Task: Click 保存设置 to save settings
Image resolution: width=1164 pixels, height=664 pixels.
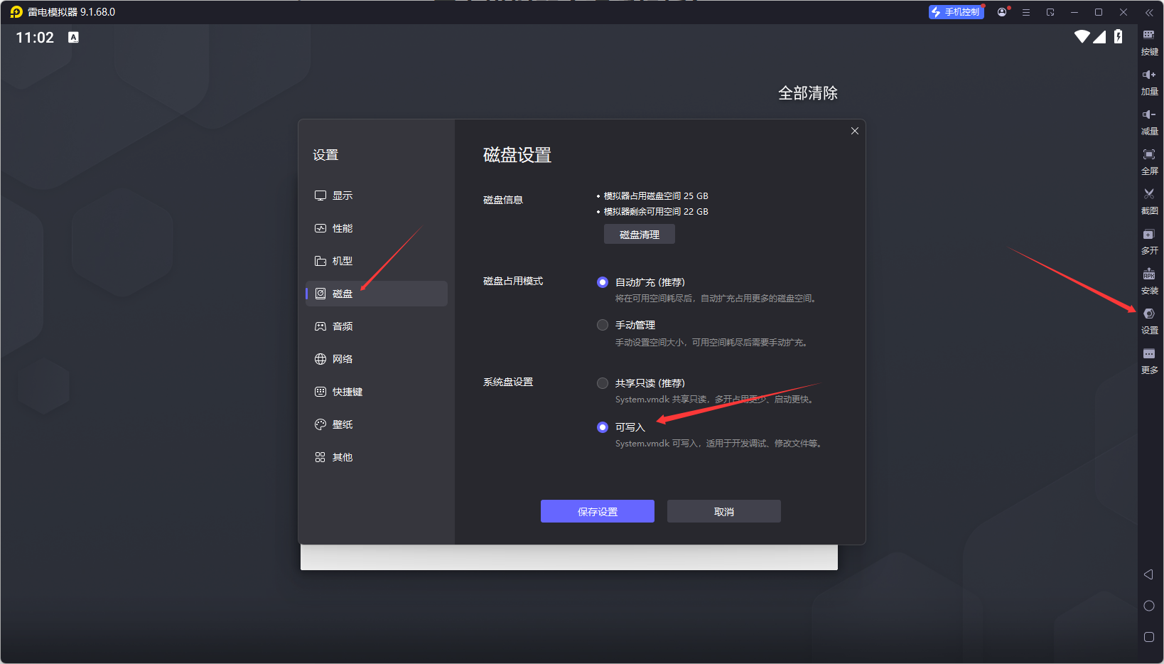Action: coord(598,511)
